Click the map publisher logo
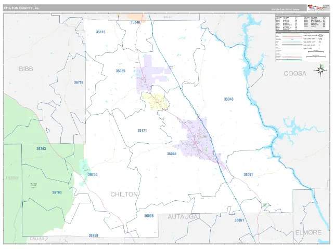 315,8
